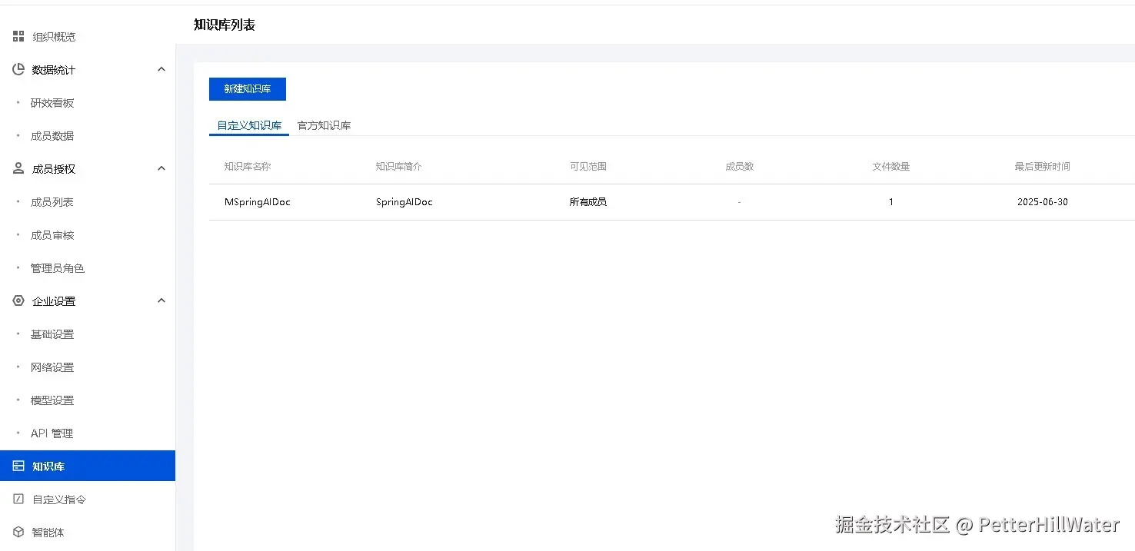Viewport: 1135px width, 551px height.
Task: Click the 可见范围 column header
Action: [x=588, y=165]
